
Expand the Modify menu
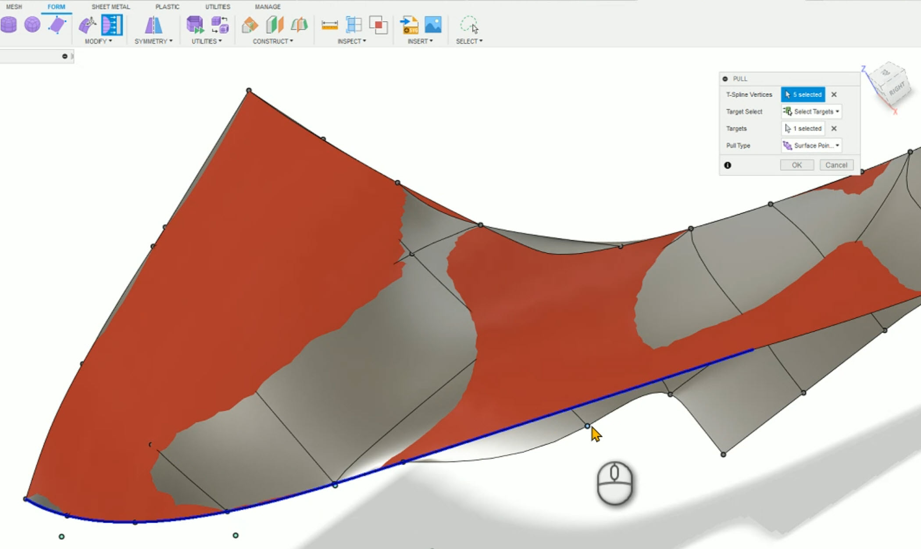pos(98,41)
